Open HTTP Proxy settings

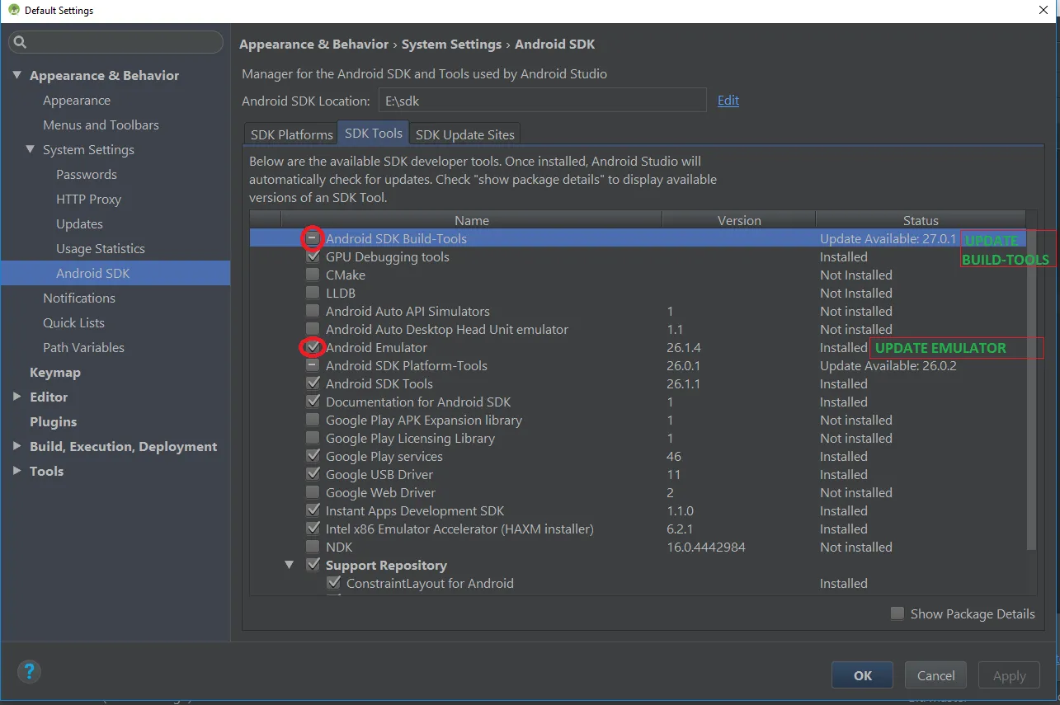tap(88, 200)
